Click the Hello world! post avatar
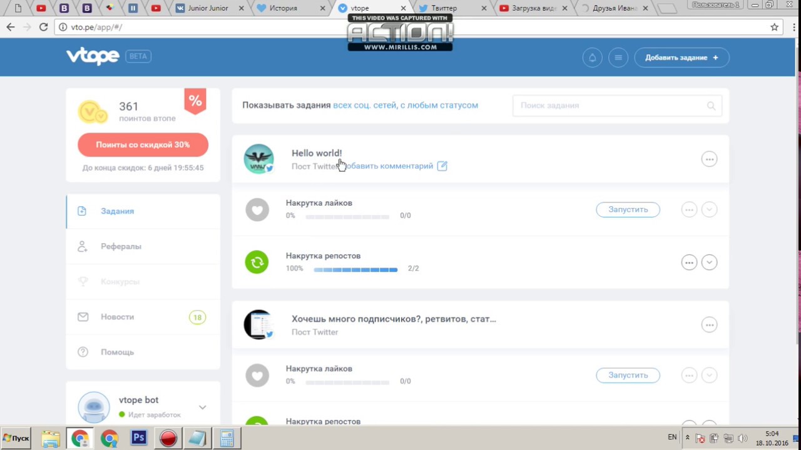This screenshot has width=801, height=450. click(x=258, y=159)
